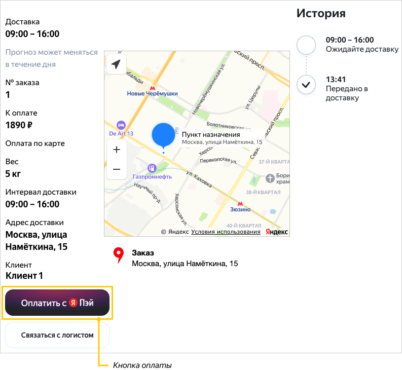Click the empty 'Ожидайте доставку' status circle

(x=306, y=45)
